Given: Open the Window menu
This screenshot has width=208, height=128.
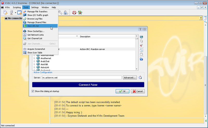Looking at the screenshot, I should point(45,7).
